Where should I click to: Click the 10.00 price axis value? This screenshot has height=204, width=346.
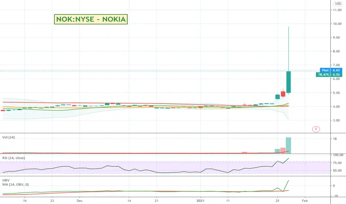337,24
